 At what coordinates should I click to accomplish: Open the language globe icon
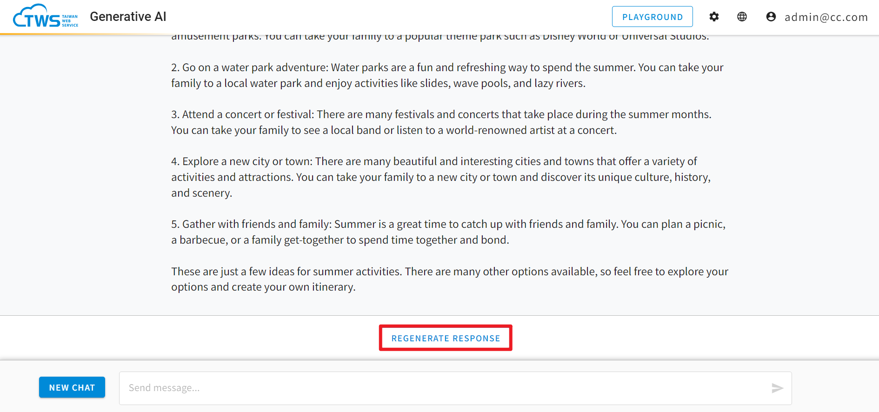(742, 17)
